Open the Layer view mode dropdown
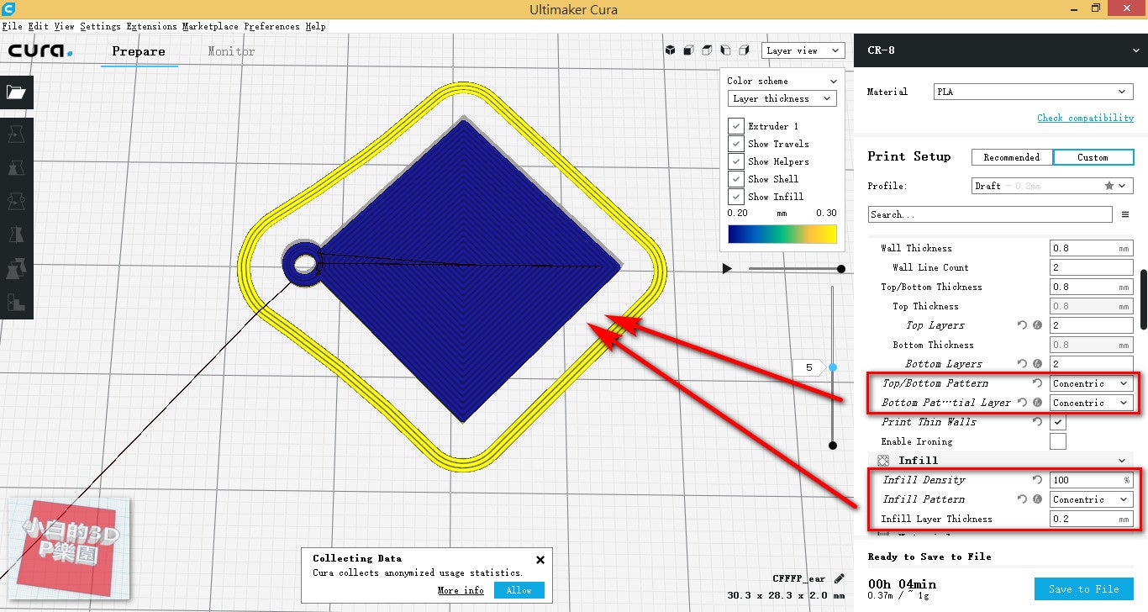Screen dimensions: 1148x612 [803, 50]
